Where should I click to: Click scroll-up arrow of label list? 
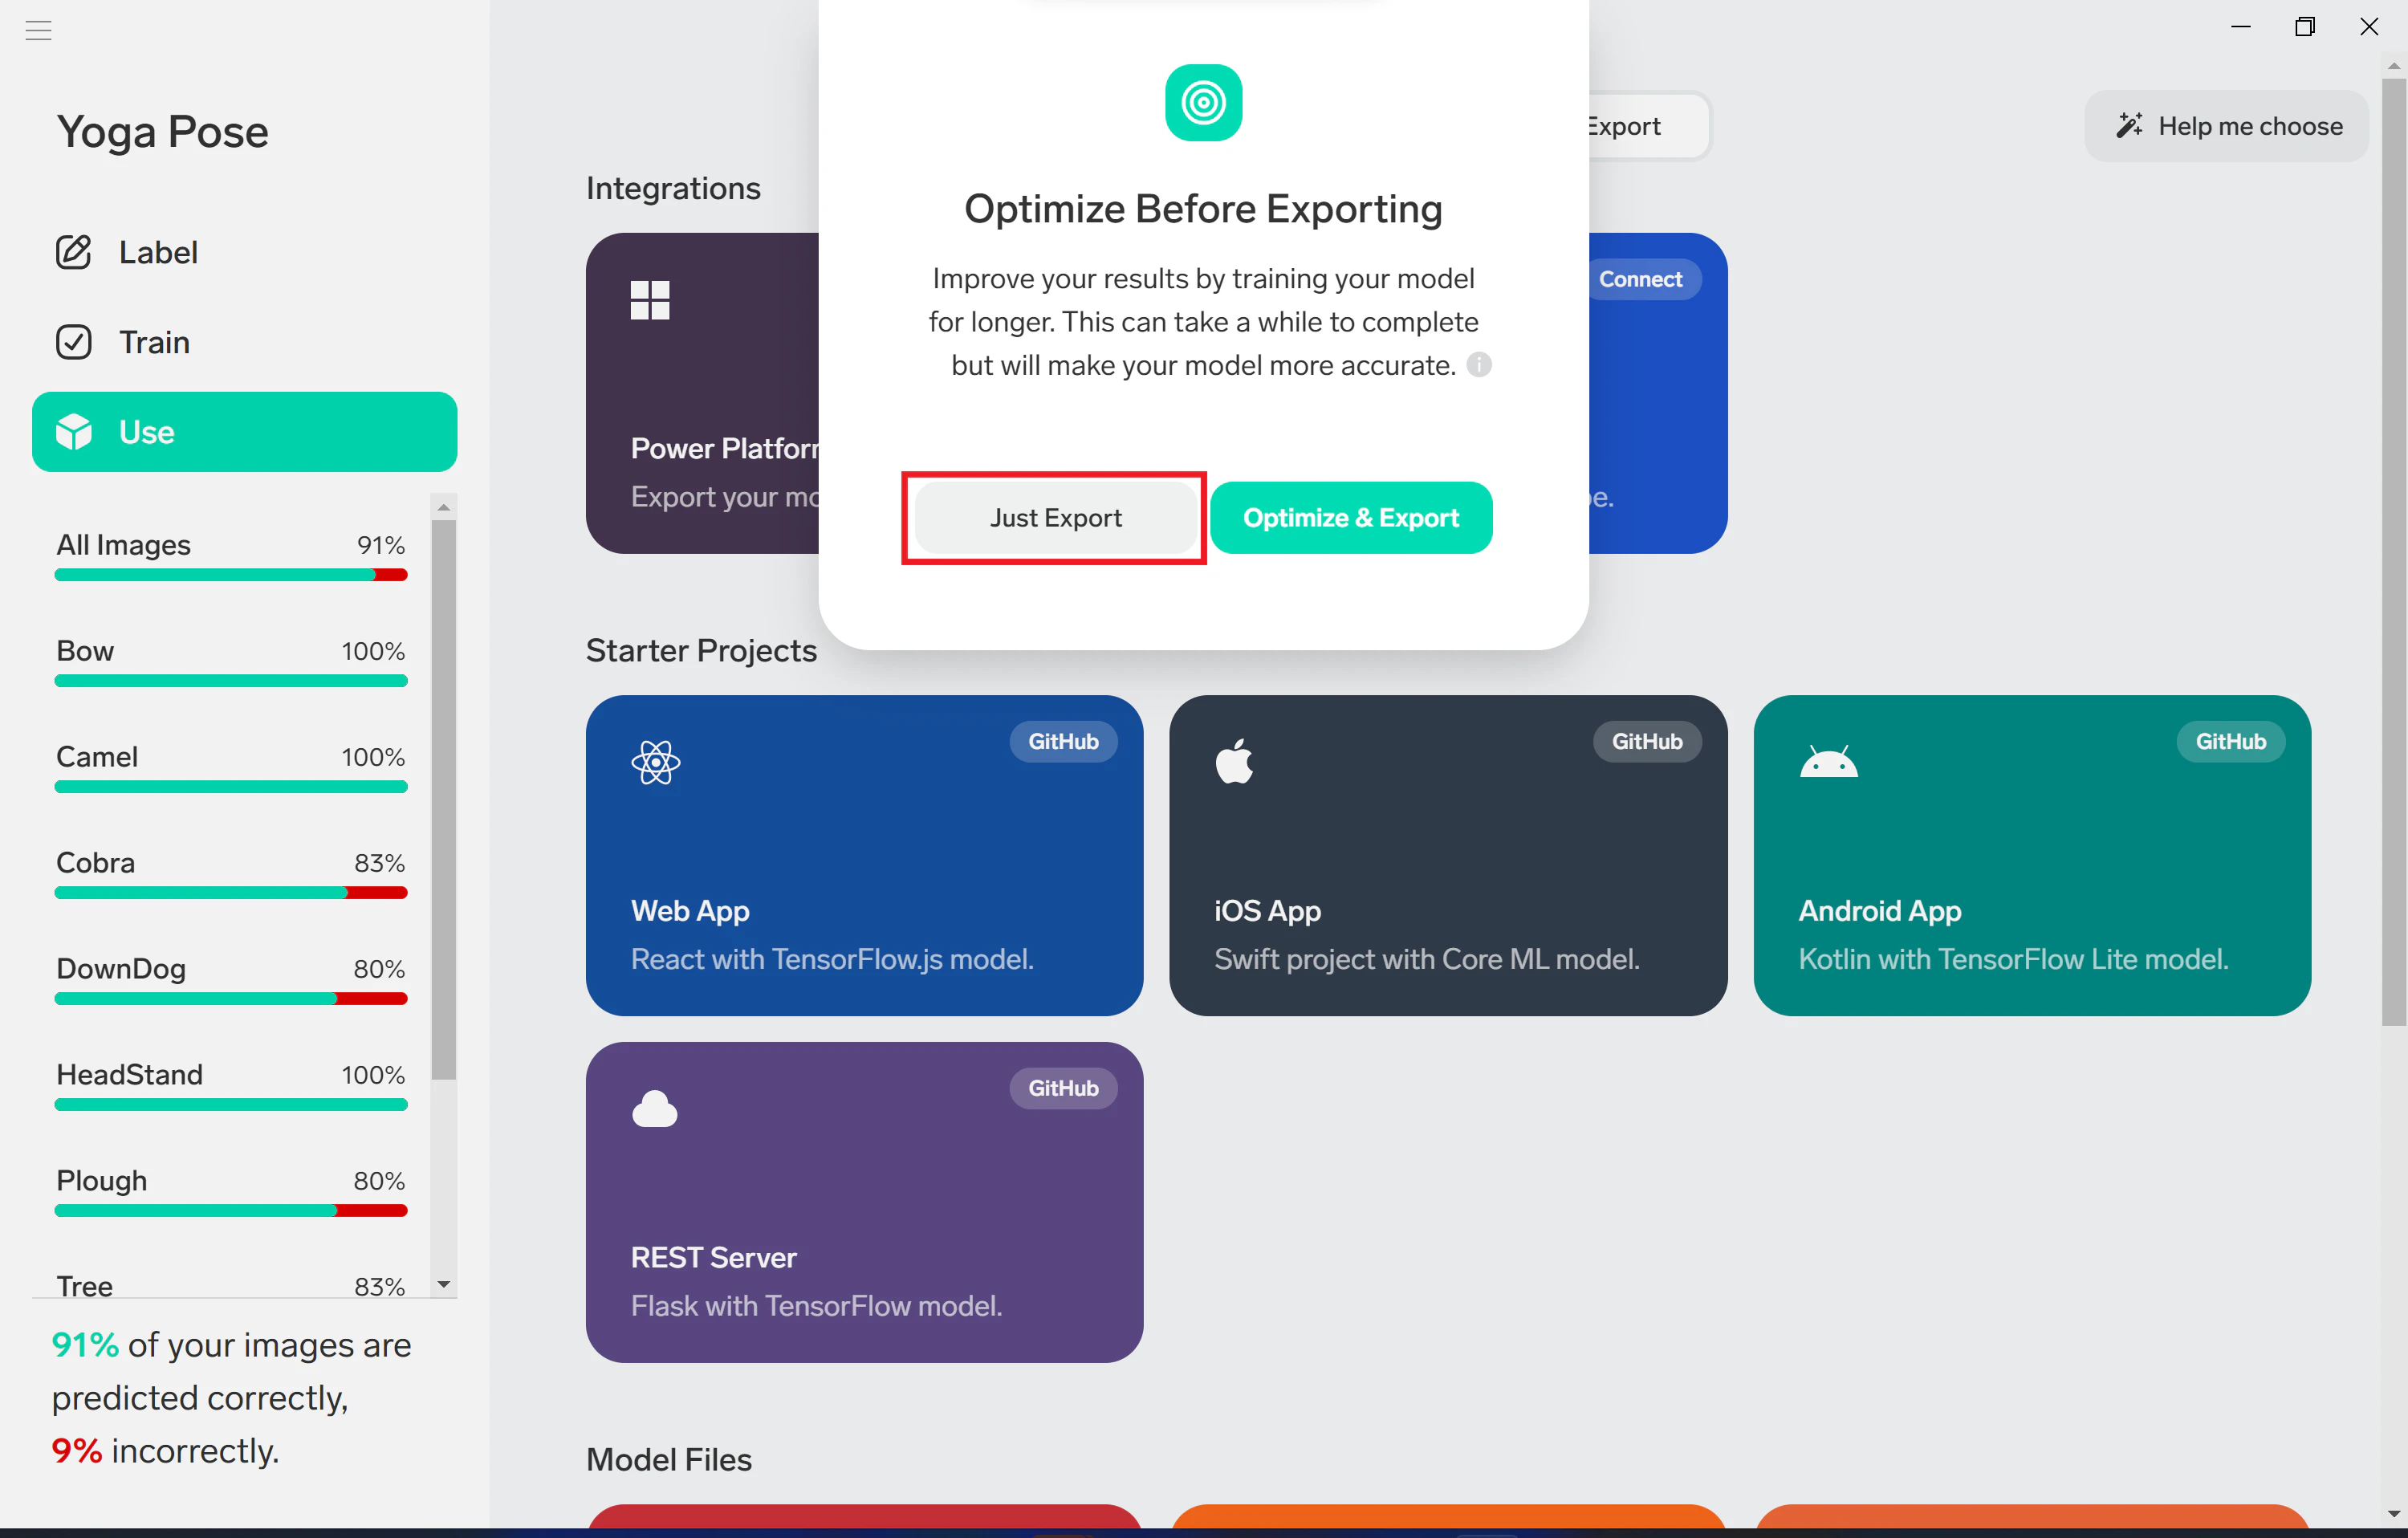(x=444, y=507)
